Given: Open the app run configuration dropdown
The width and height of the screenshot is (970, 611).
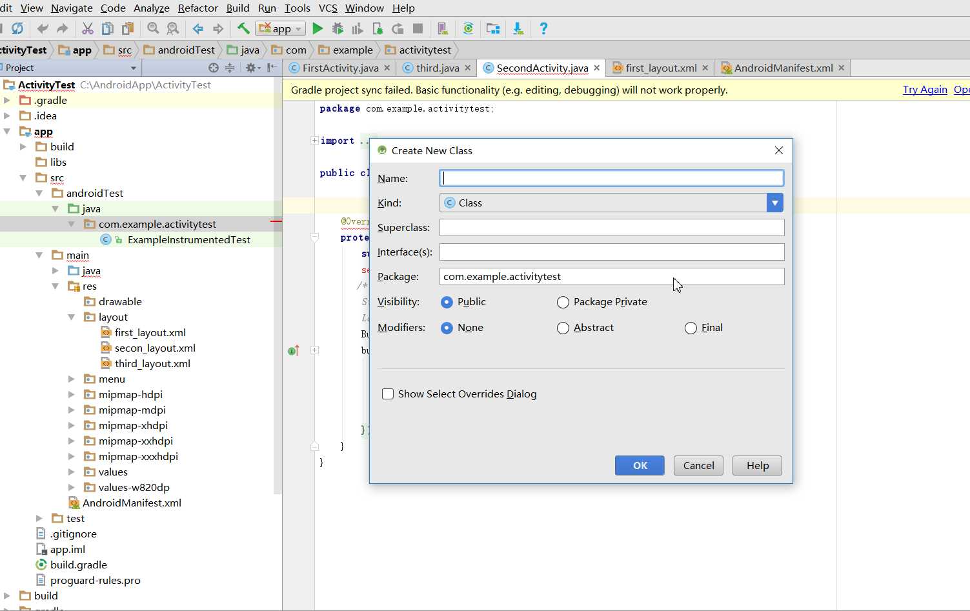Looking at the screenshot, I should (x=281, y=28).
